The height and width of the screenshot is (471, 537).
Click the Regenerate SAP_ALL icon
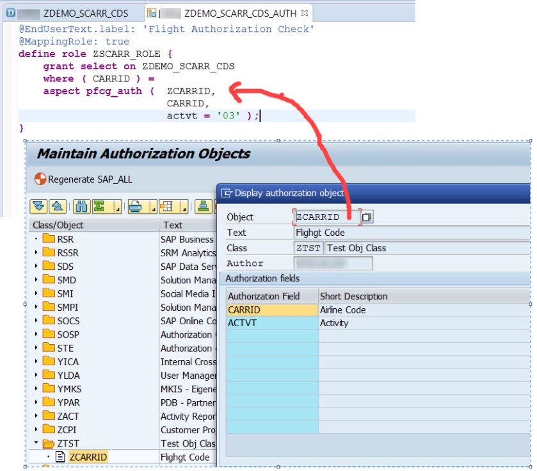[40, 179]
